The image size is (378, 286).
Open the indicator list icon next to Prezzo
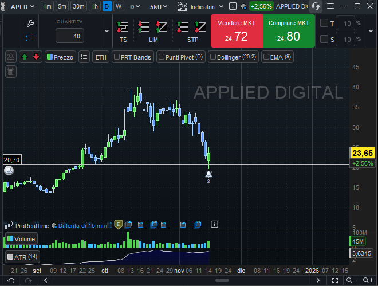84,57
